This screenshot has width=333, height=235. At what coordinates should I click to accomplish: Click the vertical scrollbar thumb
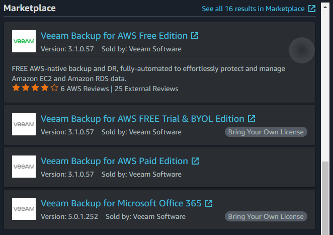tap(325, 198)
